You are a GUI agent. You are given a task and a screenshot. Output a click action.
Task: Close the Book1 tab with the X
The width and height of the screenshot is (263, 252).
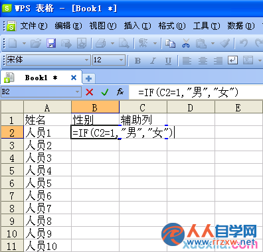[74, 78]
